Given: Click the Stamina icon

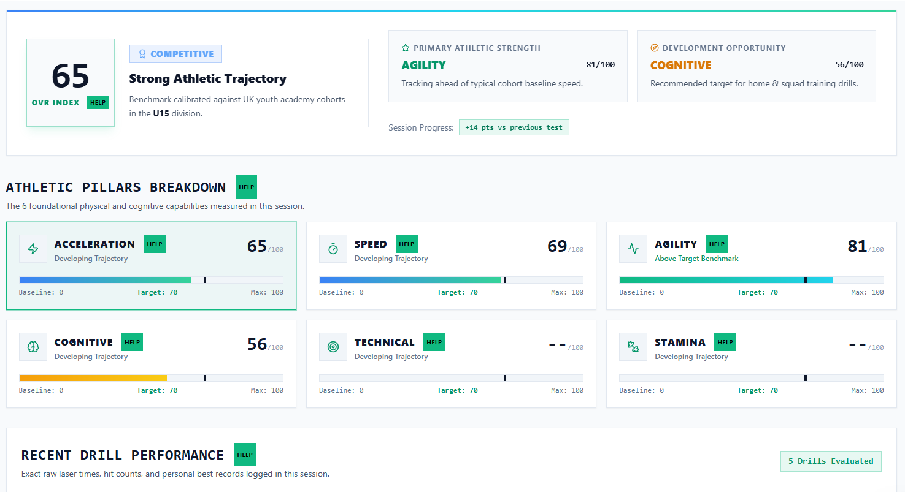Looking at the screenshot, I should (633, 347).
